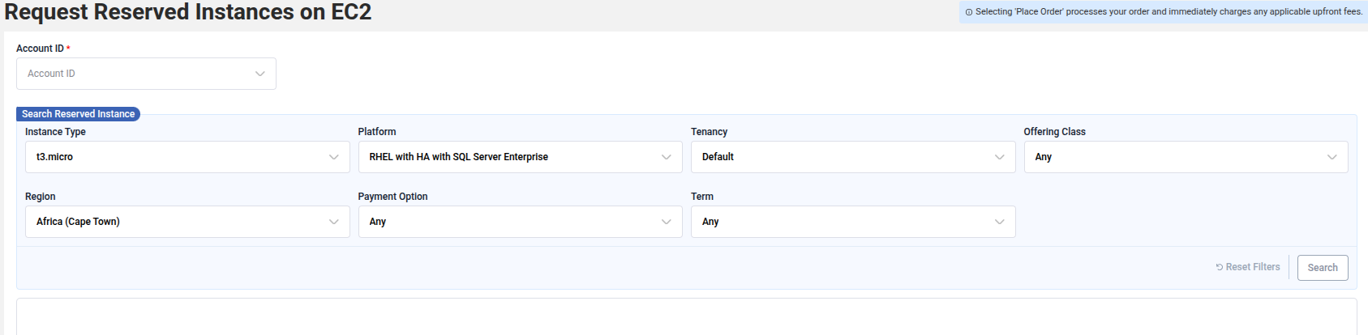Click the chevron arrow of the Payment Option box

click(x=666, y=222)
